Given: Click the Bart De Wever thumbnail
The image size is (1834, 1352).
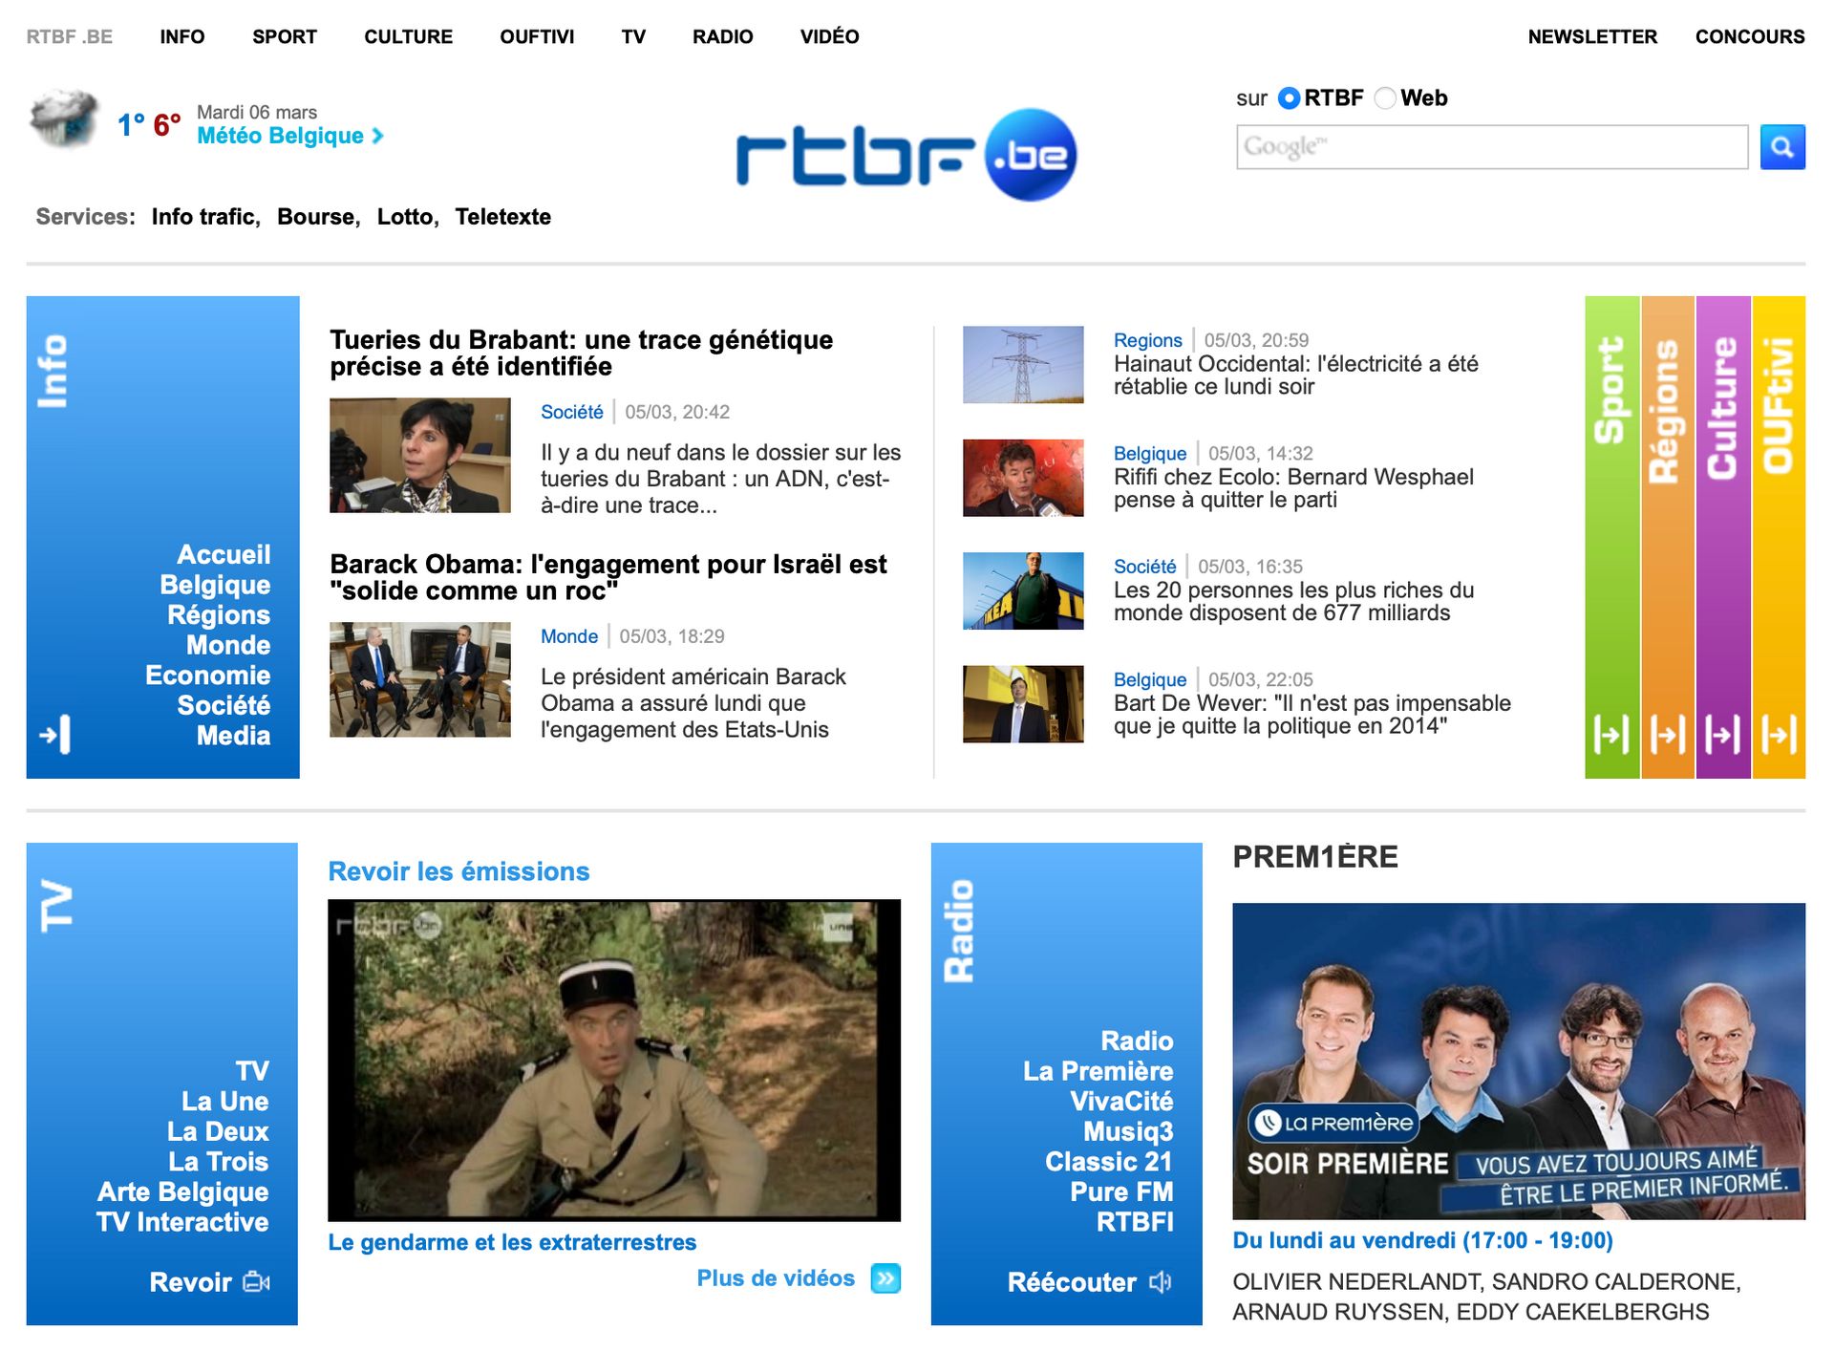Looking at the screenshot, I should pyautogui.click(x=1023, y=704).
